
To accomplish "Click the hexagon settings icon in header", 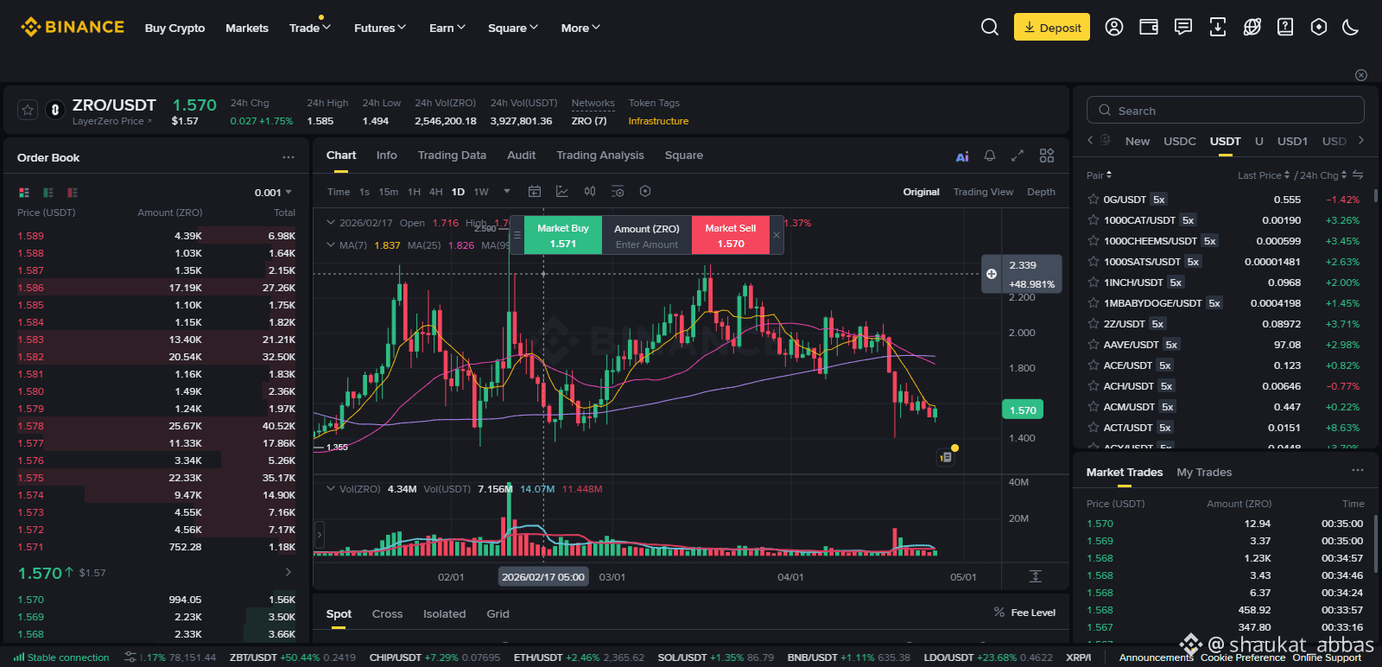I will click(1319, 27).
